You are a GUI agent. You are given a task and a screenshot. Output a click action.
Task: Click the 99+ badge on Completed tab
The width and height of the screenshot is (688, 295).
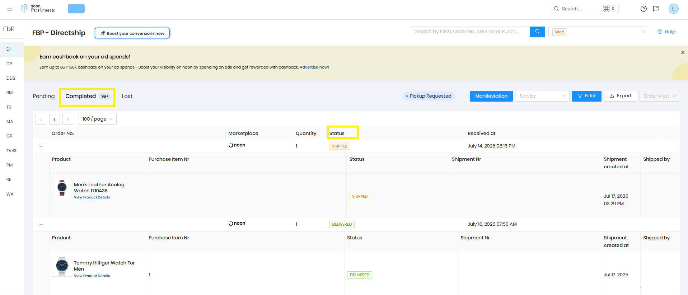(105, 96)
